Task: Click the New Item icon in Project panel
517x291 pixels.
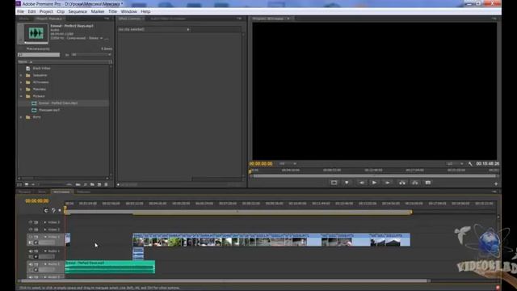Action: point(99,184)
